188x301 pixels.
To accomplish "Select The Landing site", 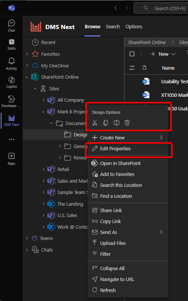I will [x=70, y=204].
